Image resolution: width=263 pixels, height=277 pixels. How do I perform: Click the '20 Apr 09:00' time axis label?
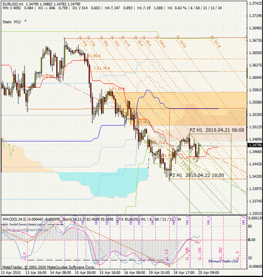(209, 272)
